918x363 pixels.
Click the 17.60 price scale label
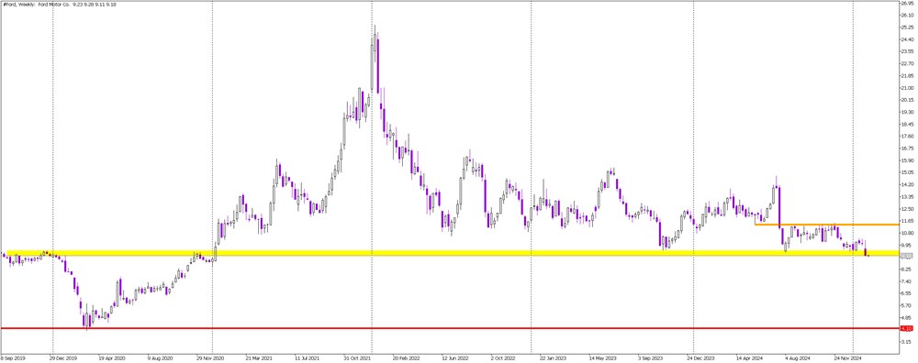[x=907, y=137]
